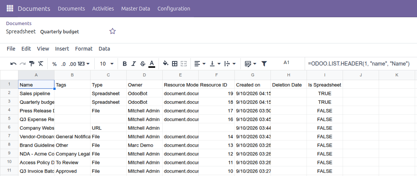This screenshot has width=417, height=176.
Task: Go to Documents in the top navigation
Action: 71,9
